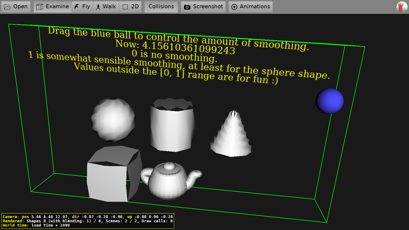Switch to Walk navigation mode

coord(106,7)
